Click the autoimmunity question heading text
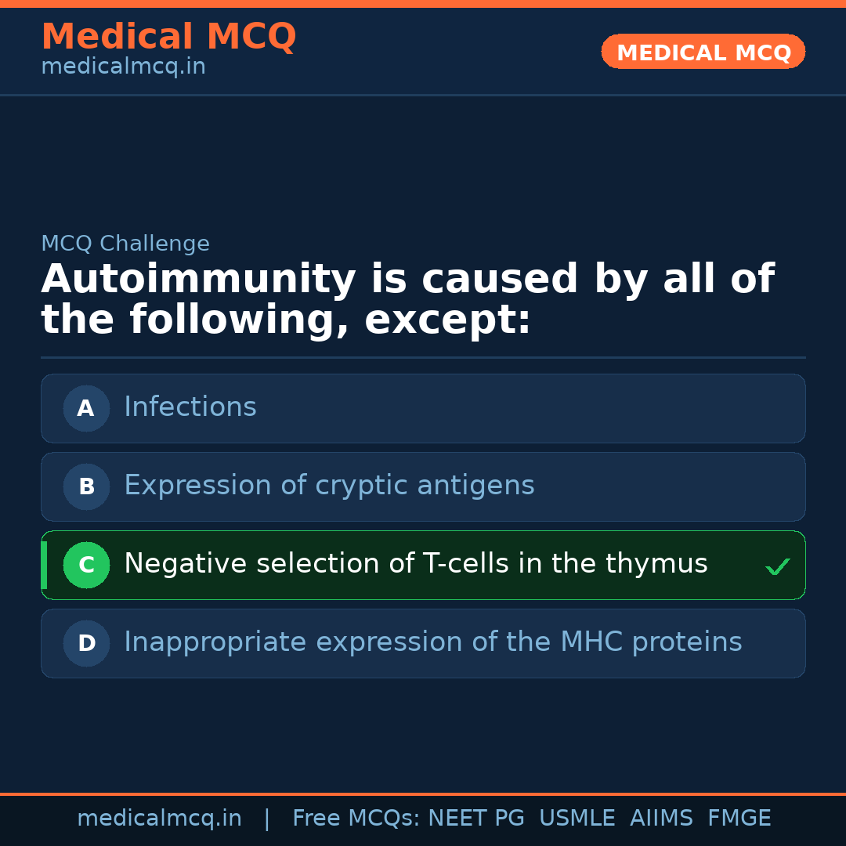Viewport: 846px width, 846px height. (x=407, y=300)
